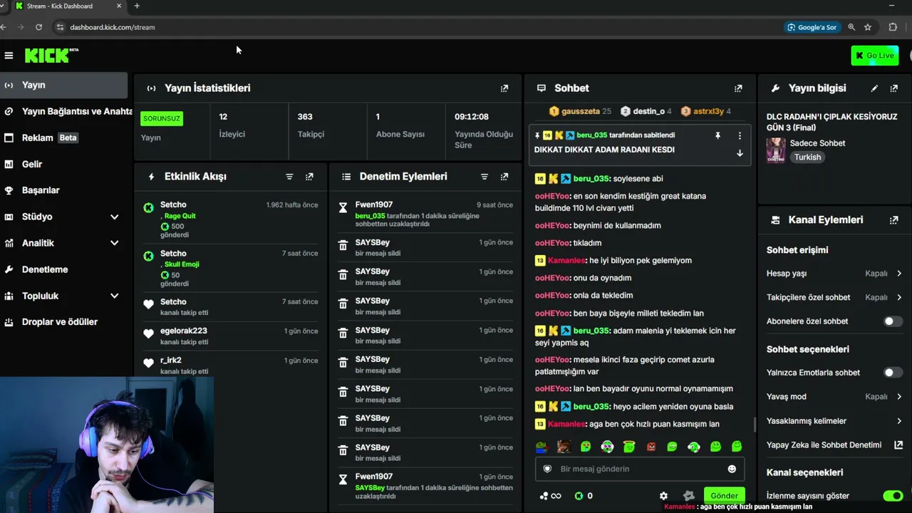The image size is (912, 513).
Task: Open a new browser tab
Action: 137,6
